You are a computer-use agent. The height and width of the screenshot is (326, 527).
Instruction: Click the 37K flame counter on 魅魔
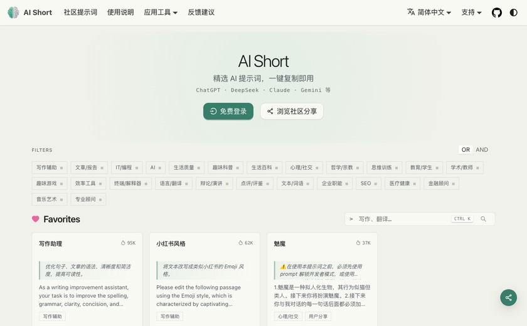(363, 243)
